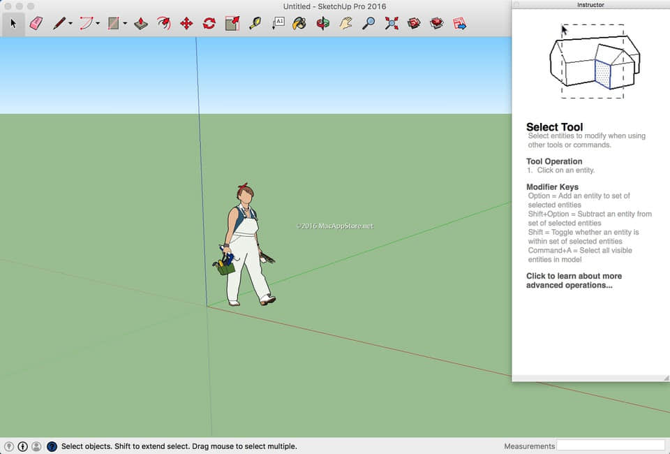Viewport: 670px width, 454px height.
Task: Click to learn about more advanced operations
Action: click(574, 281)
